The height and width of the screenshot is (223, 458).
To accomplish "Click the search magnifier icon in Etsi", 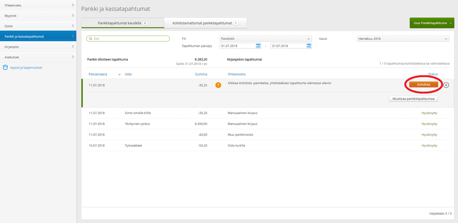I will pos(91,38).
